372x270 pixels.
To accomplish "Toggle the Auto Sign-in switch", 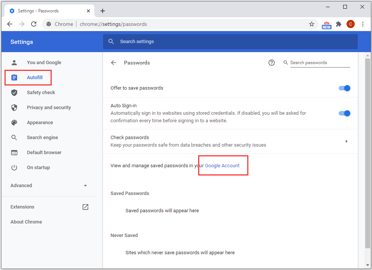I will pos(344,113).
